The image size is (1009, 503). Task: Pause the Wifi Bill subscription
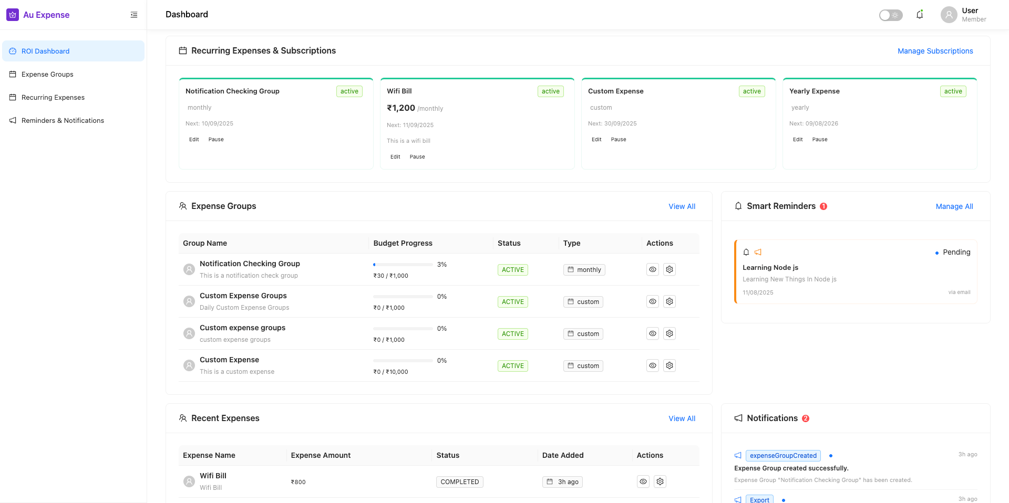(417, 156)
